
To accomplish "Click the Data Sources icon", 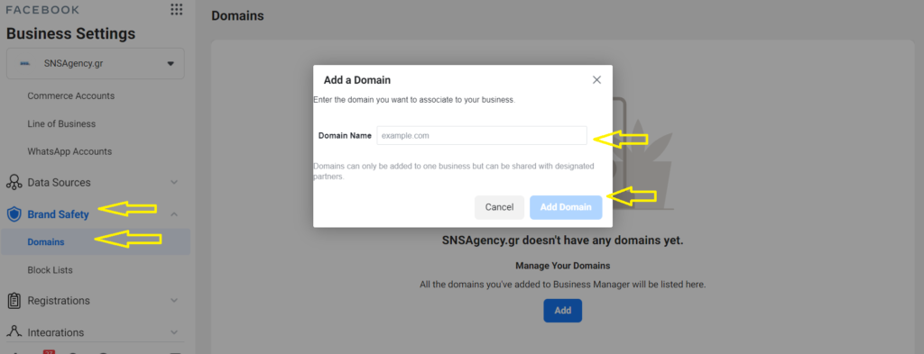I will pos(14,182).
